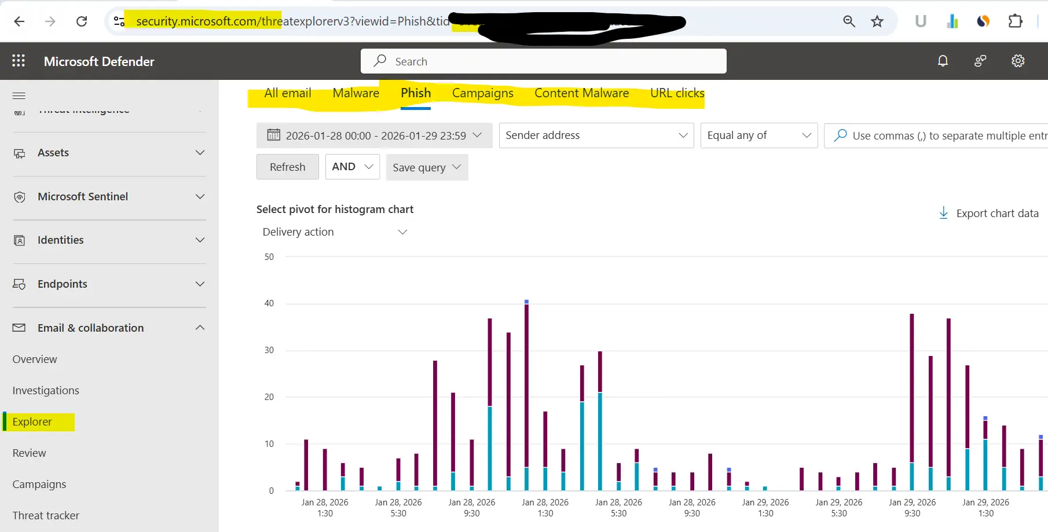Viewport: 1048px width, 532px height.
Task: Collapse the Email & collaboration section
Action: 200,328
